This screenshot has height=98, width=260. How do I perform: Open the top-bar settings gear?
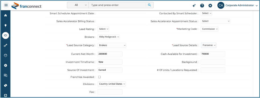[x=210, y=5]
